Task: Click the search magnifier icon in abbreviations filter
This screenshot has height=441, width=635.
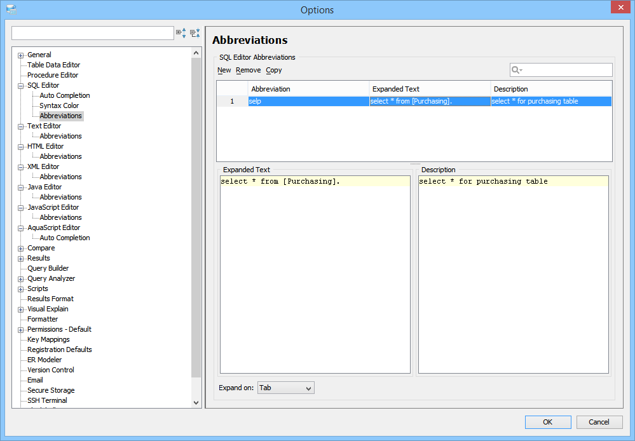Action: (517, 70)
